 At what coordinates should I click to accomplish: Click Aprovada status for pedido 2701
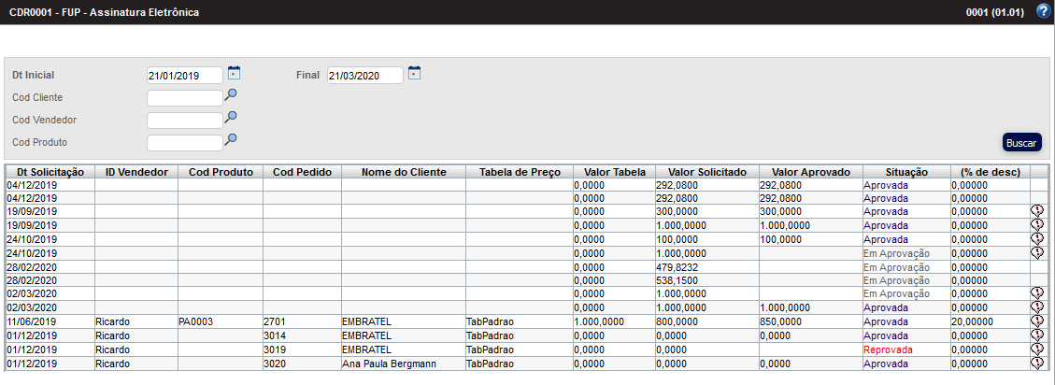(x=886, y=321)
